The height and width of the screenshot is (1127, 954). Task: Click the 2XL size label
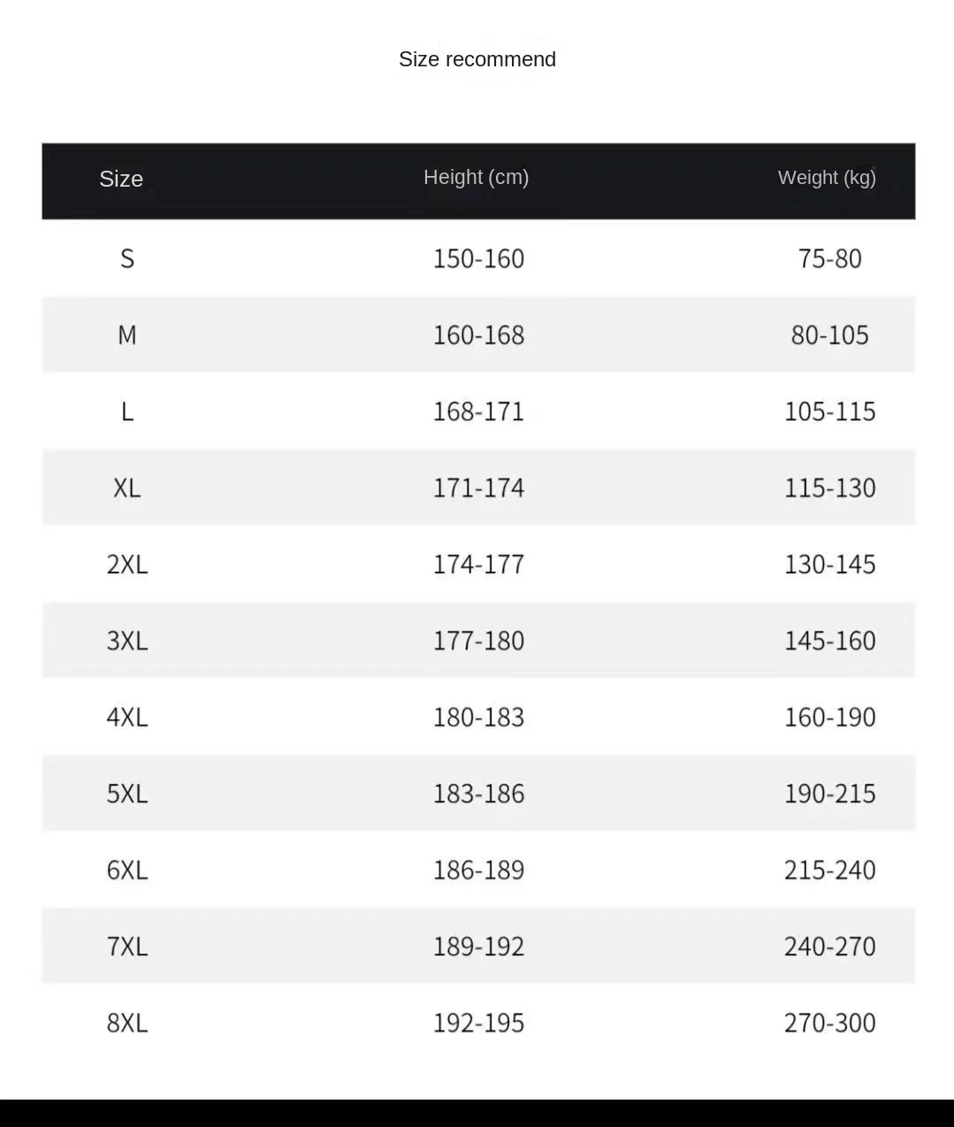pyautogui.click(x=127, y=563)
